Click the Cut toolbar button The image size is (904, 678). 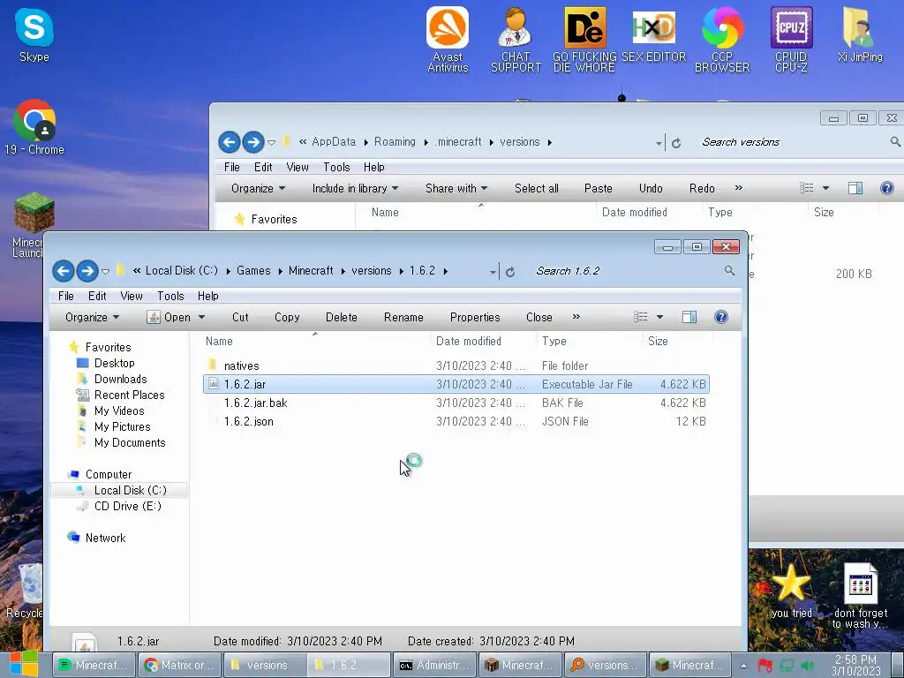[240, 317]
